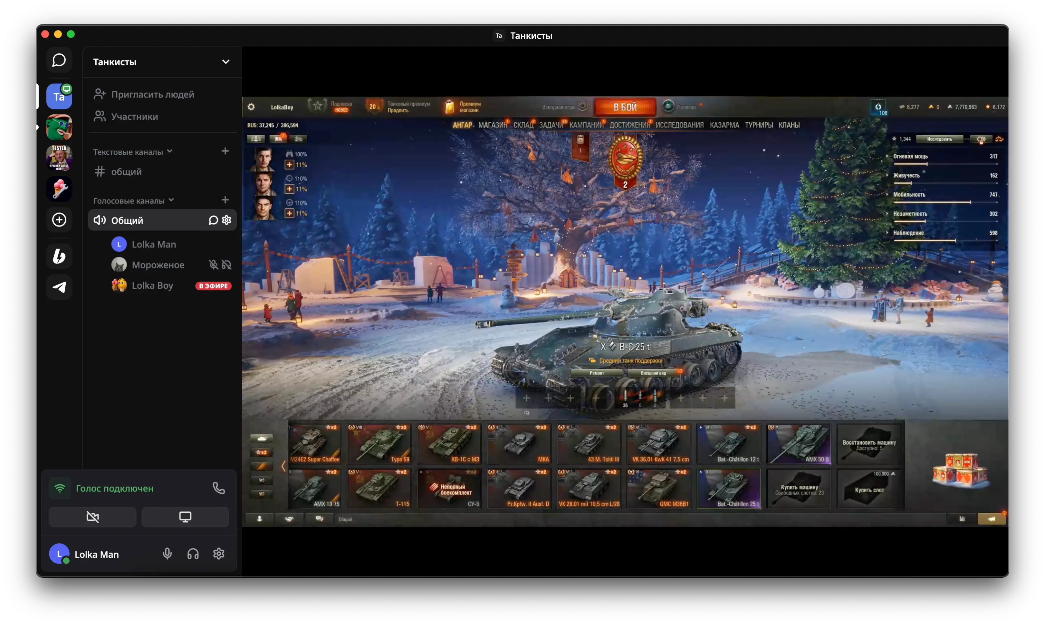
Task: Start screen sharing with the monitor button
Action: (x=185, y=517)
